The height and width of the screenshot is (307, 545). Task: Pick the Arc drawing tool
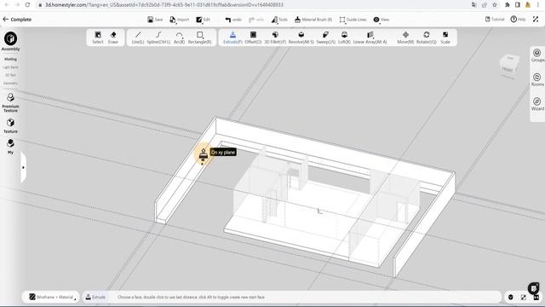179,38
